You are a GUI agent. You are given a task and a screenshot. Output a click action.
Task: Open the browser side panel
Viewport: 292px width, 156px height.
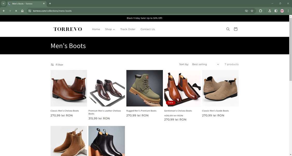[276, 11]
